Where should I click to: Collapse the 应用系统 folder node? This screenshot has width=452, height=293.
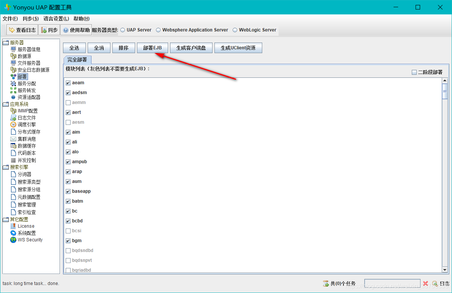[6, 104]
